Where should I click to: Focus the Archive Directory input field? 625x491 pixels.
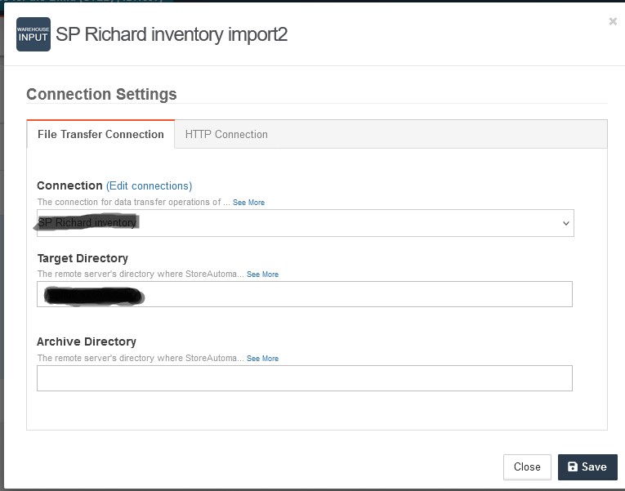(x=305, y=378)
